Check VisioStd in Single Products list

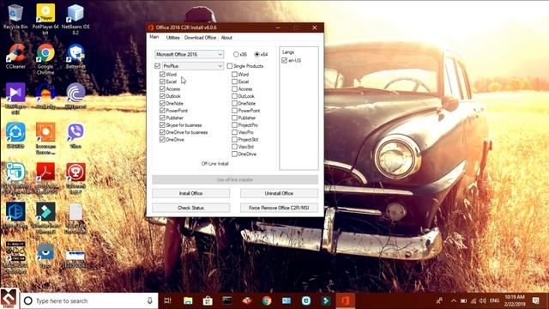[234, 147]
